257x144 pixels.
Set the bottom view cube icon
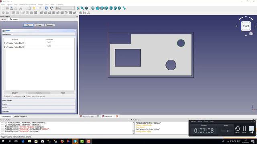tap(115, 8)
